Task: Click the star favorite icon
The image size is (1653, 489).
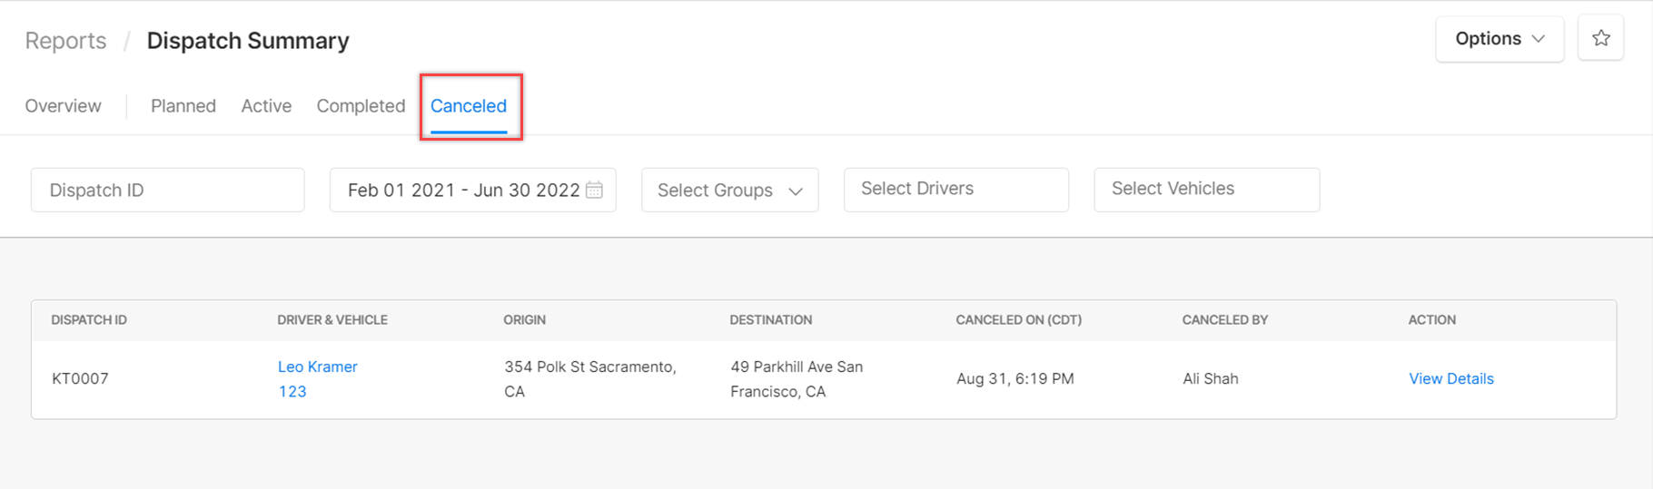Action: click(x=1600, y=38)
